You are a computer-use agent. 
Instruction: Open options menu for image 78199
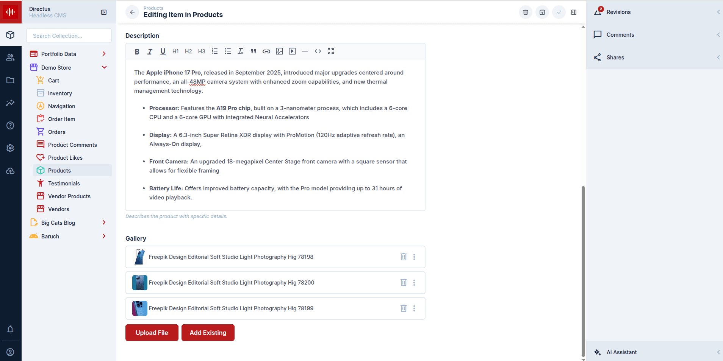414,308
